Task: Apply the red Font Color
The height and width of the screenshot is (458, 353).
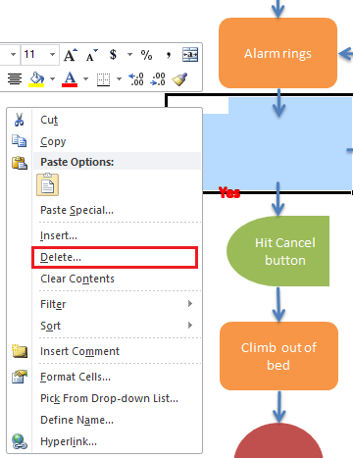Action: point(70,79)
